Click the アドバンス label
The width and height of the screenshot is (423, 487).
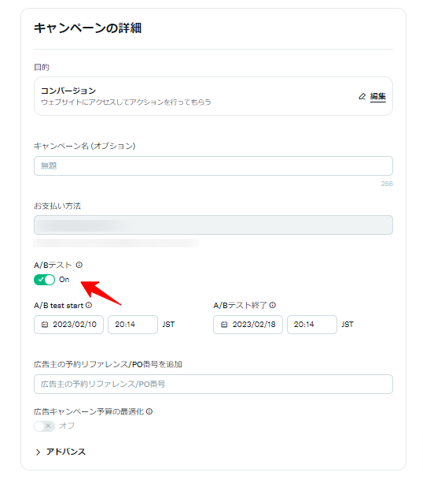pyautogui.click(x=66, y=452)
